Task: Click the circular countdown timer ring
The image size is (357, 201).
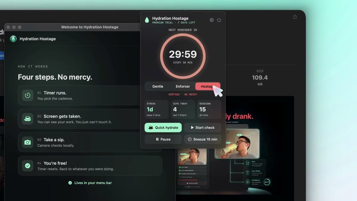Action: point(183,56)
